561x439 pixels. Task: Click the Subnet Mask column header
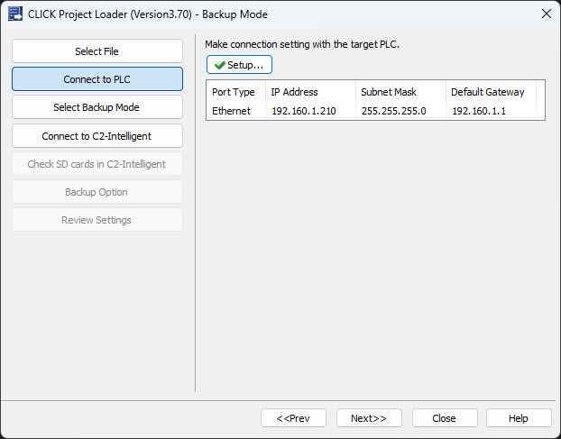pos(400,92)
